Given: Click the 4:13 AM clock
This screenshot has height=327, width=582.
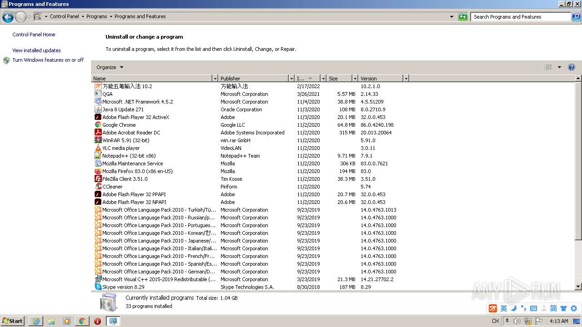Looking at the screenshot, I should (x=559, y=321).
